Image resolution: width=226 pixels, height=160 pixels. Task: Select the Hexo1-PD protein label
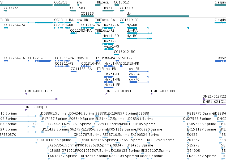tap(112, 74)
